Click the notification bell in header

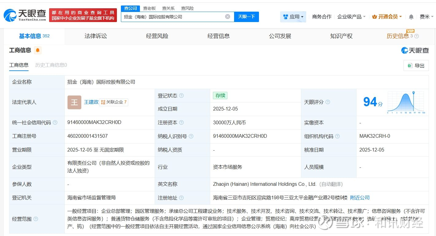click(411, 17)
